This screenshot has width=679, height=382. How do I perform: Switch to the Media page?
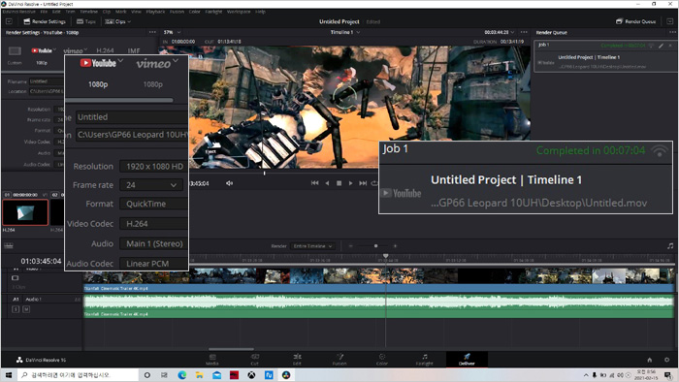pos(212,360)
